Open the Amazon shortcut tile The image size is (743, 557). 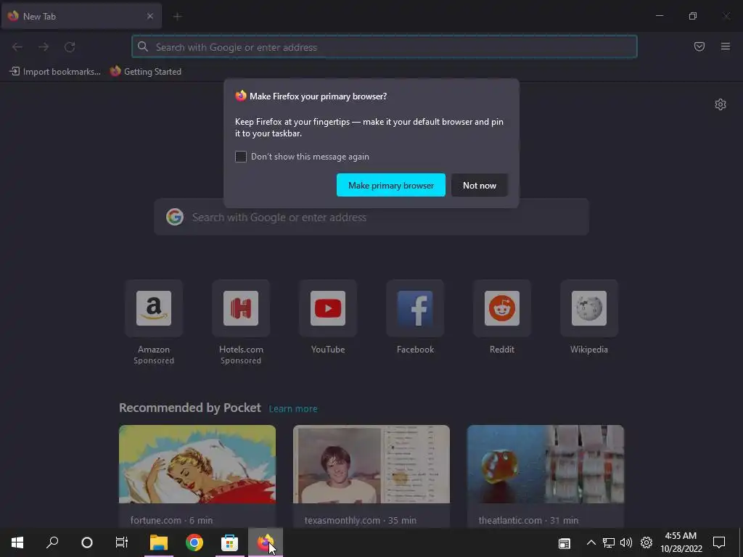tap(154, 308)
